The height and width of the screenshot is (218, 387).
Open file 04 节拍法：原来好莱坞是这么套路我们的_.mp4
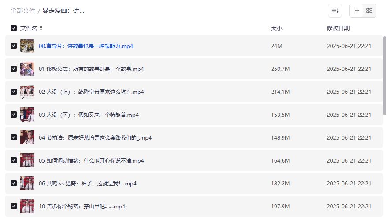[x=95, y=138]
